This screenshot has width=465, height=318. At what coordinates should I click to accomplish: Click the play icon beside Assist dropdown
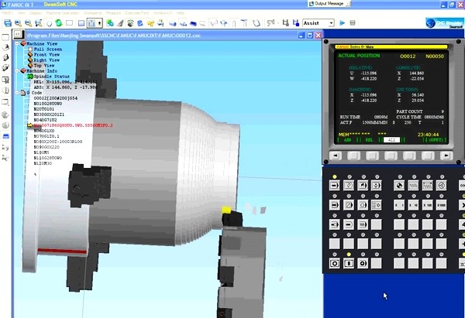(x=342, y=23)
